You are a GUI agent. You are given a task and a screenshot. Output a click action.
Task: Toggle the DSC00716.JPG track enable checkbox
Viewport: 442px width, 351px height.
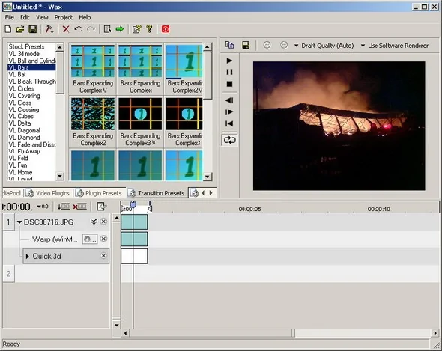tap(94, 222)
